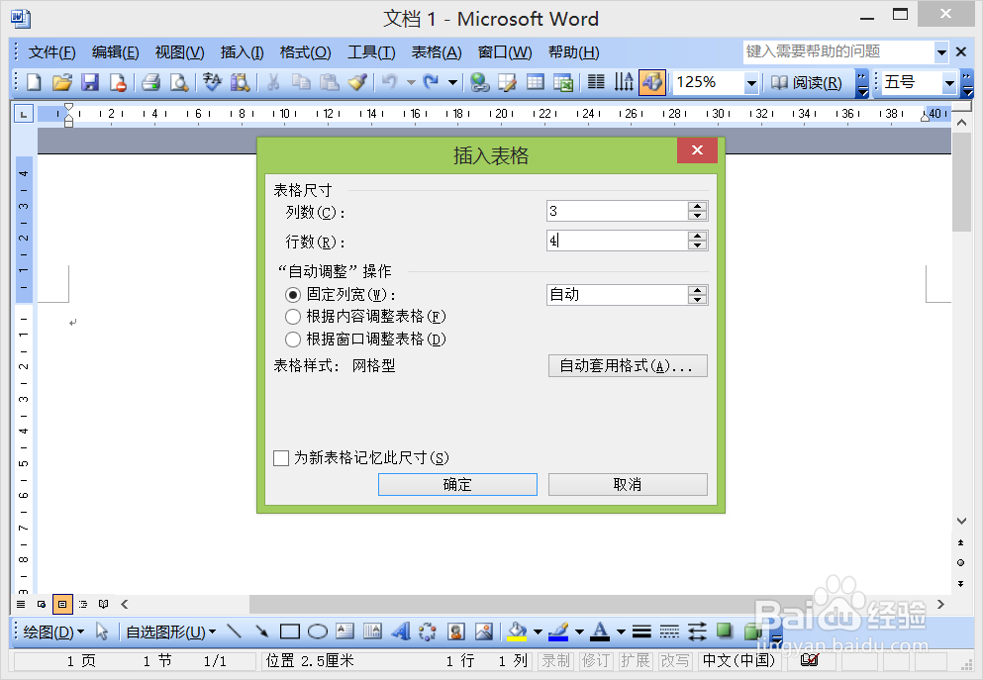The width and height of the screenshot is (983, 680).
Task: Save the document with the floppy icon
Action: pyautogui.click(x=90, y=82)
